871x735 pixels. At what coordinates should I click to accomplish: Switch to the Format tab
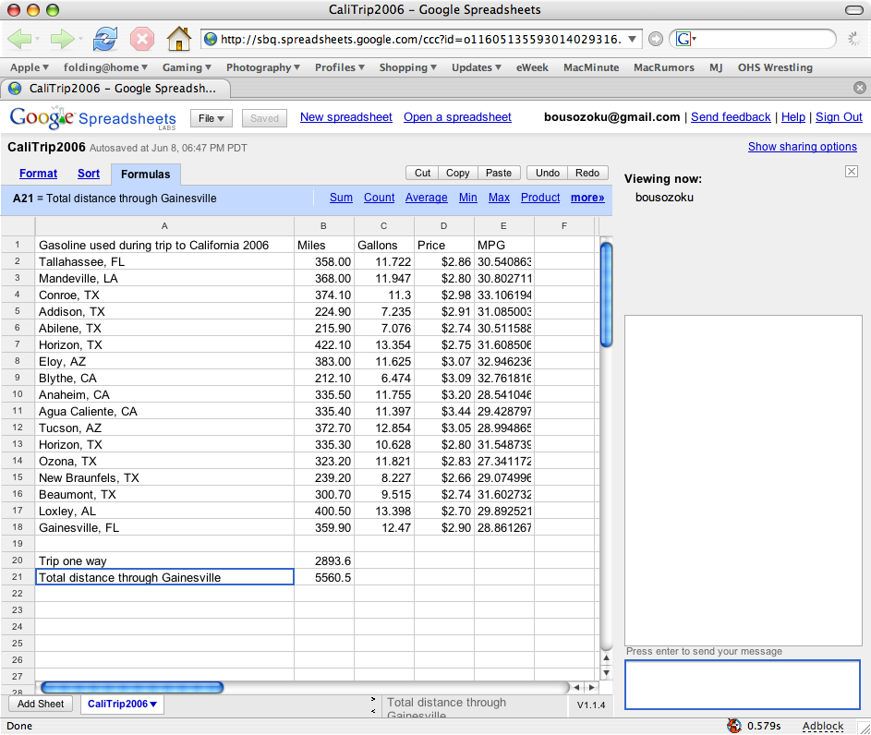coord(38,174)
